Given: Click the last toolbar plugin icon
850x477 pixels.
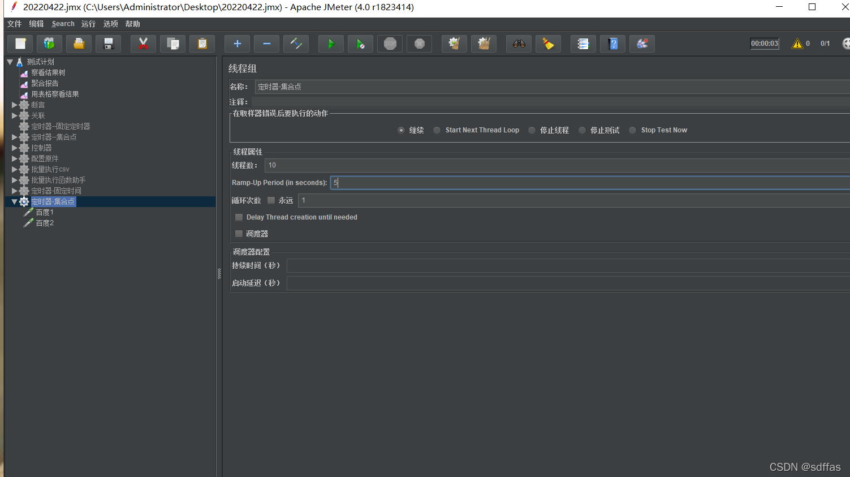Looking at the screenshot, I should [642, 44].
